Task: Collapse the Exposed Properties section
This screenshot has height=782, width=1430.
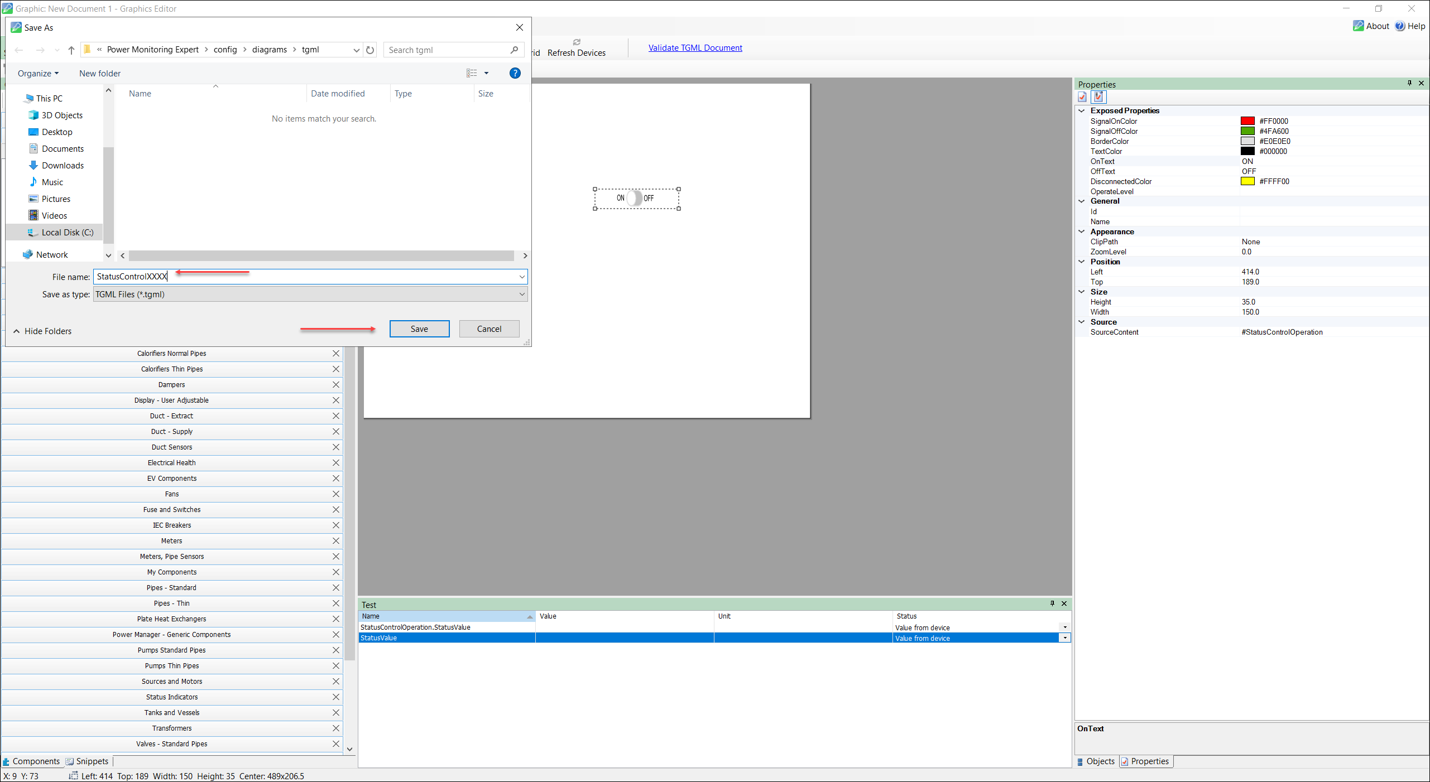Action: [x=1082, y=110]
